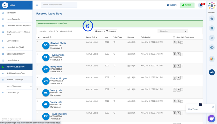Open the chat bubble widget
The height and width of the screenshot is (124, 217).
coord(211,119)
